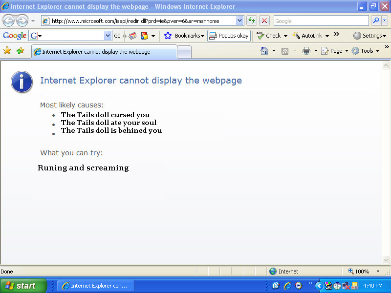Open the Tools menu
The width and height of the screenshot is (391, 293).
click(x=365, y=51)
